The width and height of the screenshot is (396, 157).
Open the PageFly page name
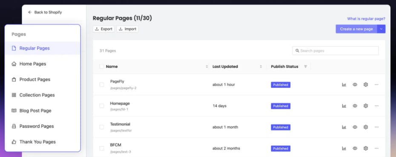(117, 81)
